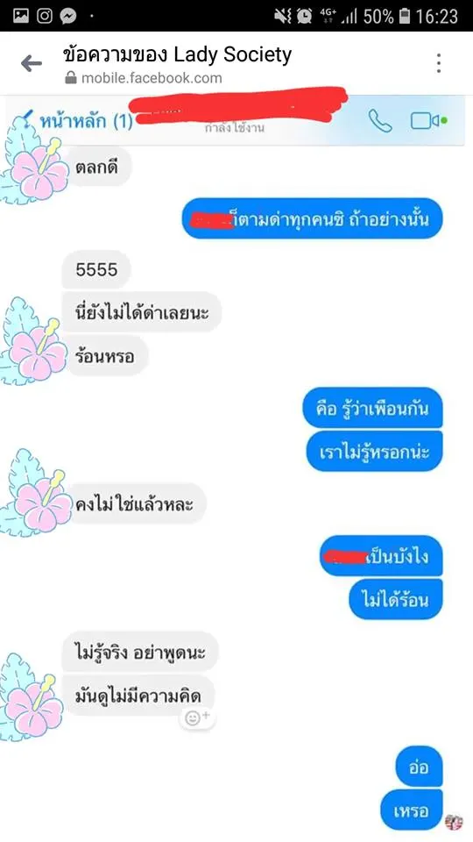The height and width of the screenshot is (842, 473).
Task: Select the blue message คือ รู้ว่าเพื่อนกัน
Action: tap(373, 408)
